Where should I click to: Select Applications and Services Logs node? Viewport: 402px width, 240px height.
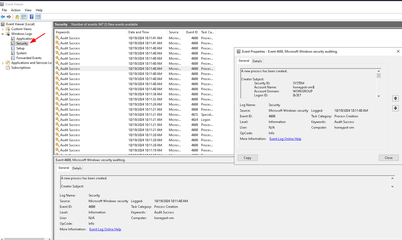tap(31, 63)
